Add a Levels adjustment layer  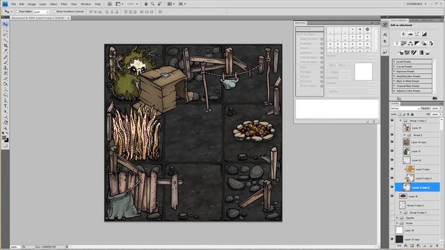pyautogui.click(x=410, y=34)
